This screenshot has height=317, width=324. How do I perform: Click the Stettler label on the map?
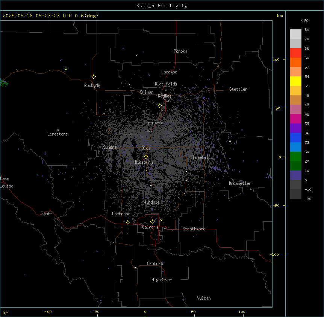point(238,89)
